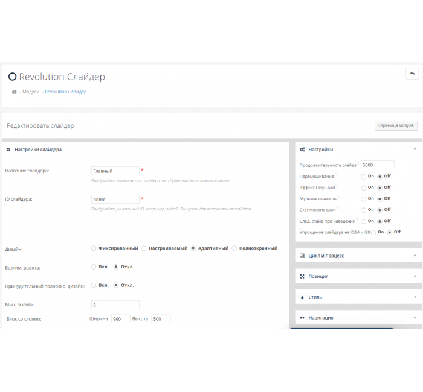Expand the Навигация panel arrow
423x392 pixels.
(415, 318)
